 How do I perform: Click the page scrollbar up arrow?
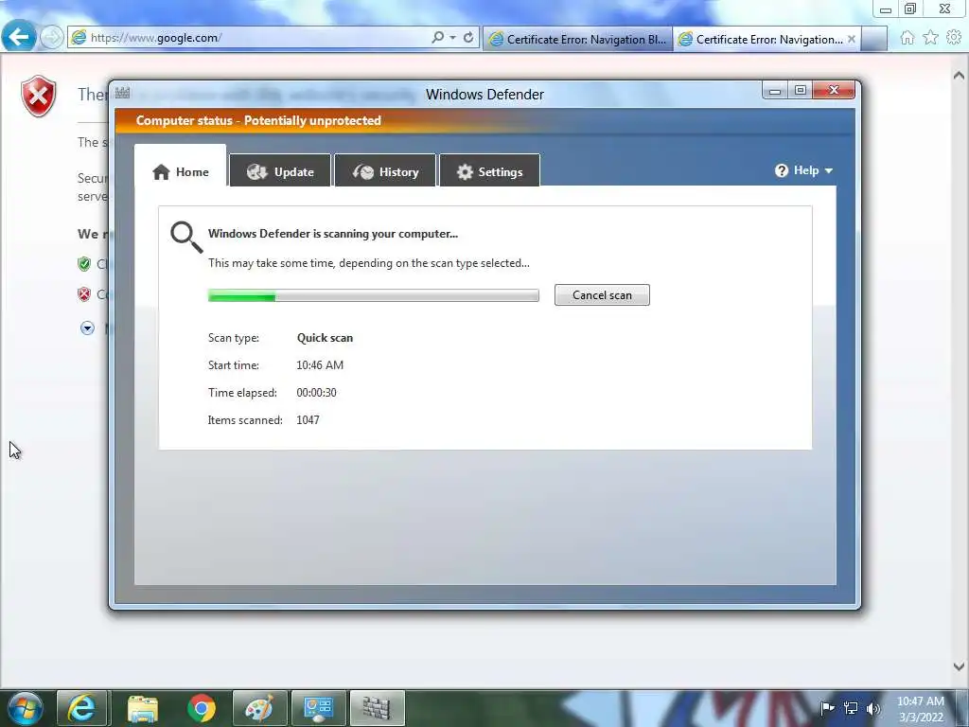(x=959, y=76)
